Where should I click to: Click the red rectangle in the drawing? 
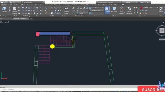pos(38,34)
